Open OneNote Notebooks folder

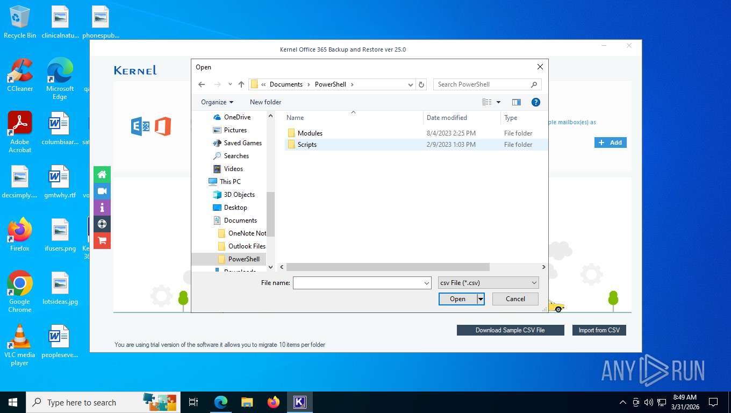click(242, 233)
